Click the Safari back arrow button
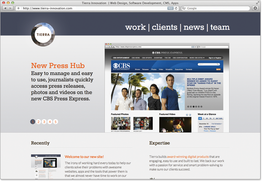Image resolution: width=262 pixels, height=181 pixels. (5, 8)
